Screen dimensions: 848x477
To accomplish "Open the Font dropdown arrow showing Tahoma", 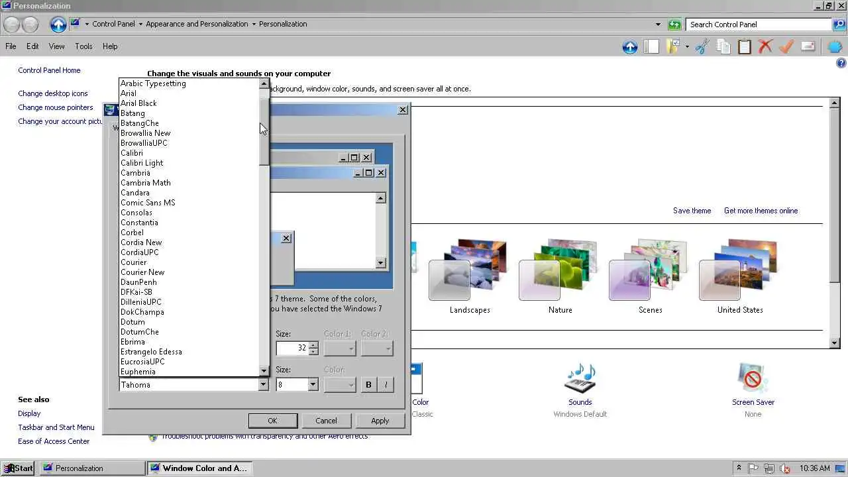I will point(262,385).
